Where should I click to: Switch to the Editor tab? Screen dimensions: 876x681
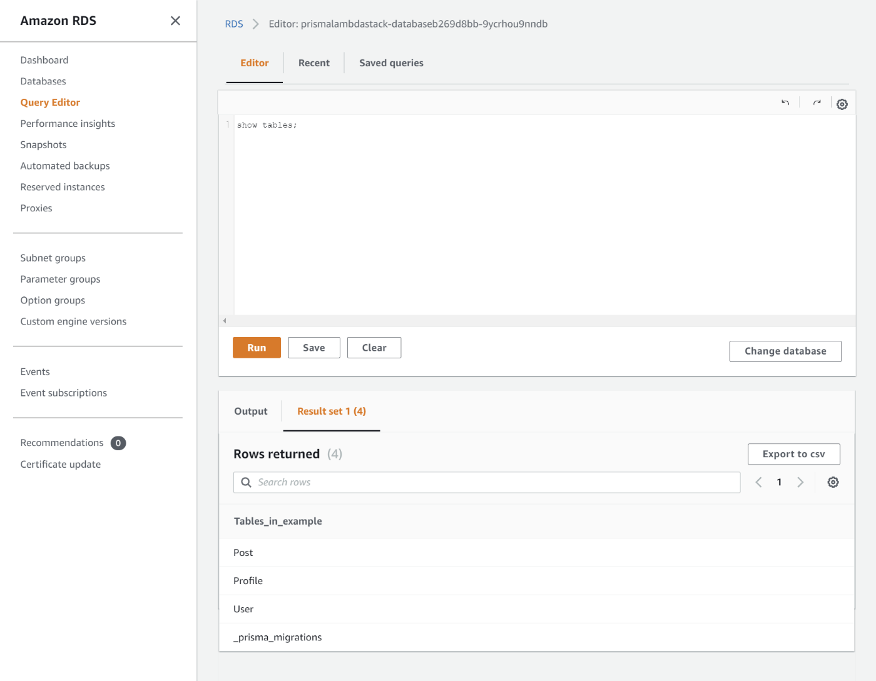(x=255, y=63)
